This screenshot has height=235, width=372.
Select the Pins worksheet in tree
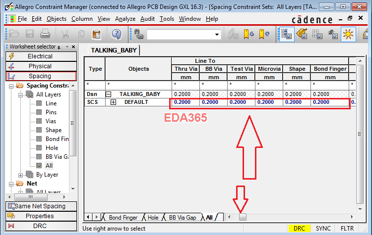point(51,112)
